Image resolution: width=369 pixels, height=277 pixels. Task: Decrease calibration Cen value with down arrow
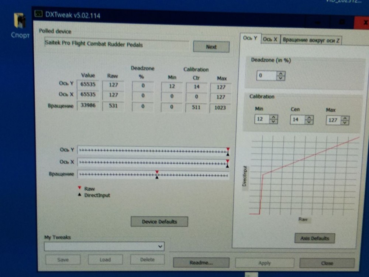tap(309, 122)
